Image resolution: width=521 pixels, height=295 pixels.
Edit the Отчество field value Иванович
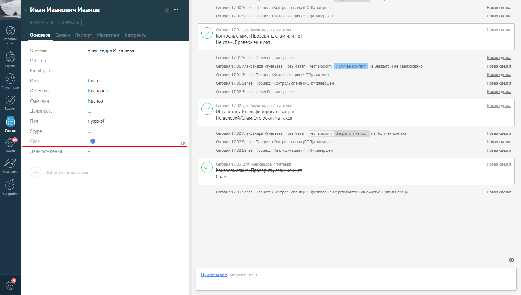coord(98,91)
